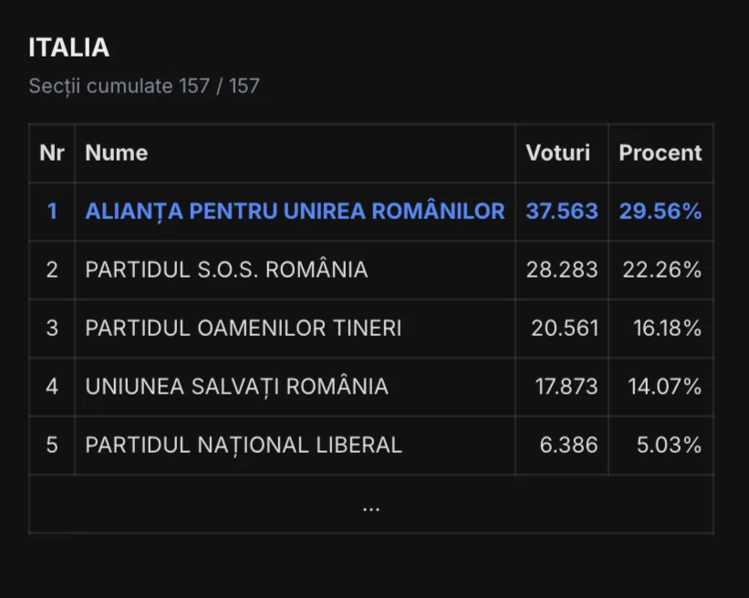Viewport: 749px width, 598px height.
Task: Click UNIUNEA SALVAȚI ROMÂNIA name
Action: [236, 387]
